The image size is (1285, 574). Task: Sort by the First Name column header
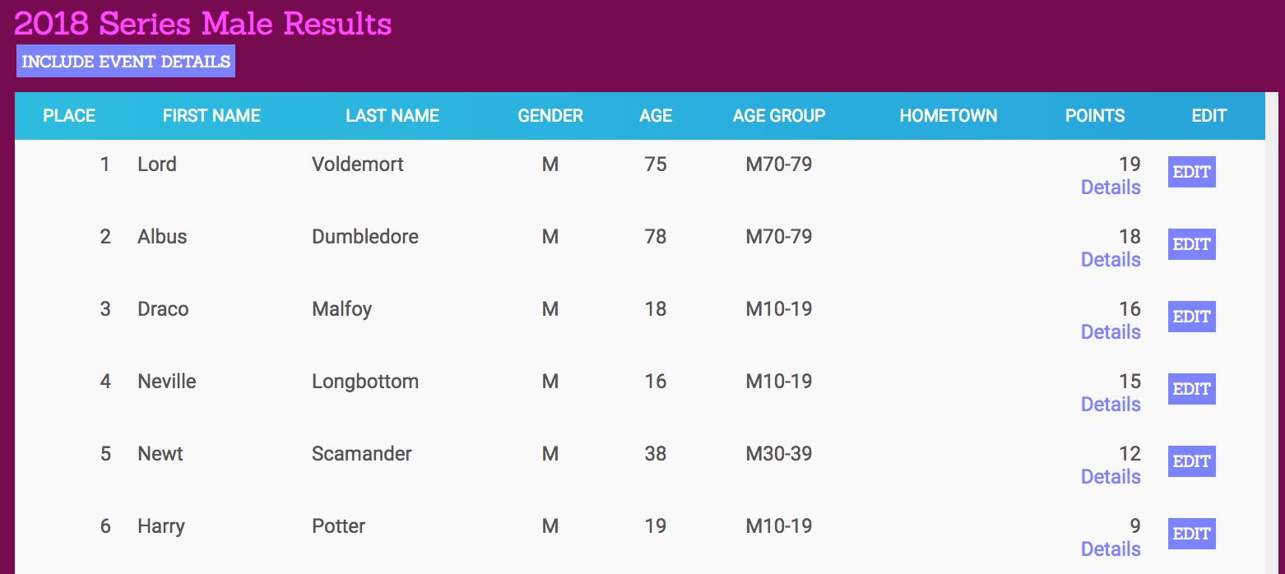click(x=211, y=116)
